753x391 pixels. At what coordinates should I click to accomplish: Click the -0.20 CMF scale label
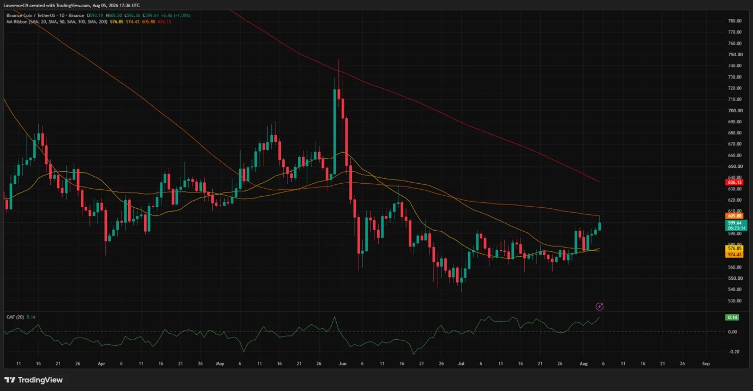click(x=733, y=352)
